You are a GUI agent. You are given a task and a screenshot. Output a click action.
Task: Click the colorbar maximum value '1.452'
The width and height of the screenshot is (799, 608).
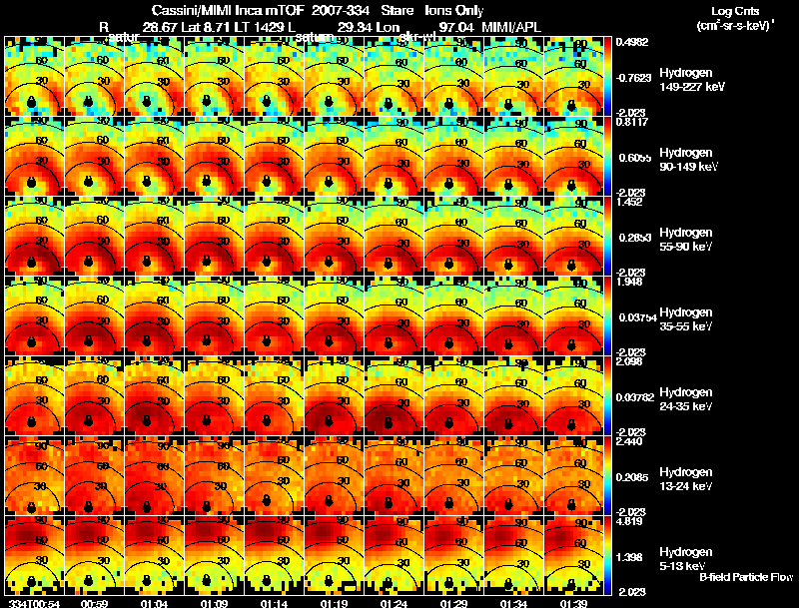(629, 202)
